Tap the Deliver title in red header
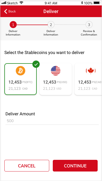Image resolution: width=102 pixels, height=181 pixels. [x=51, y=11]
